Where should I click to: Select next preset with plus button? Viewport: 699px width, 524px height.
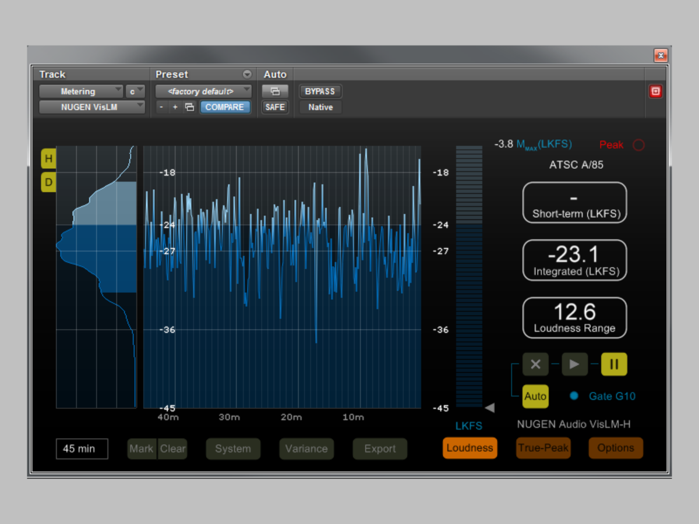[x=175, y=107]
